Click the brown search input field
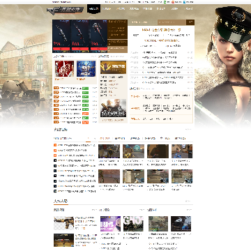The width and height of the screenshot is (251, 251). 172,22
